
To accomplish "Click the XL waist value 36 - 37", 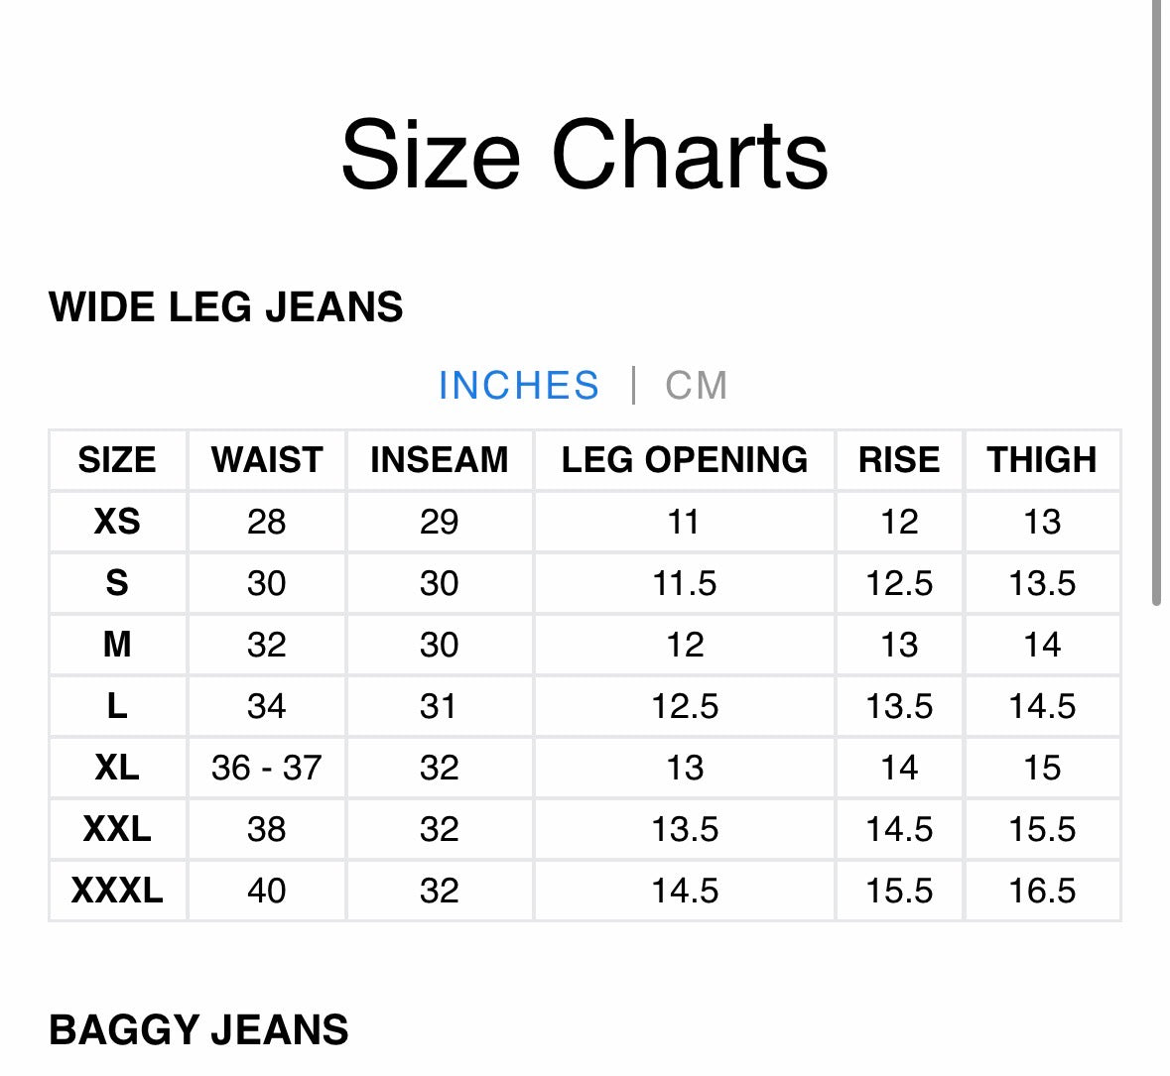I will pos(266,768).
